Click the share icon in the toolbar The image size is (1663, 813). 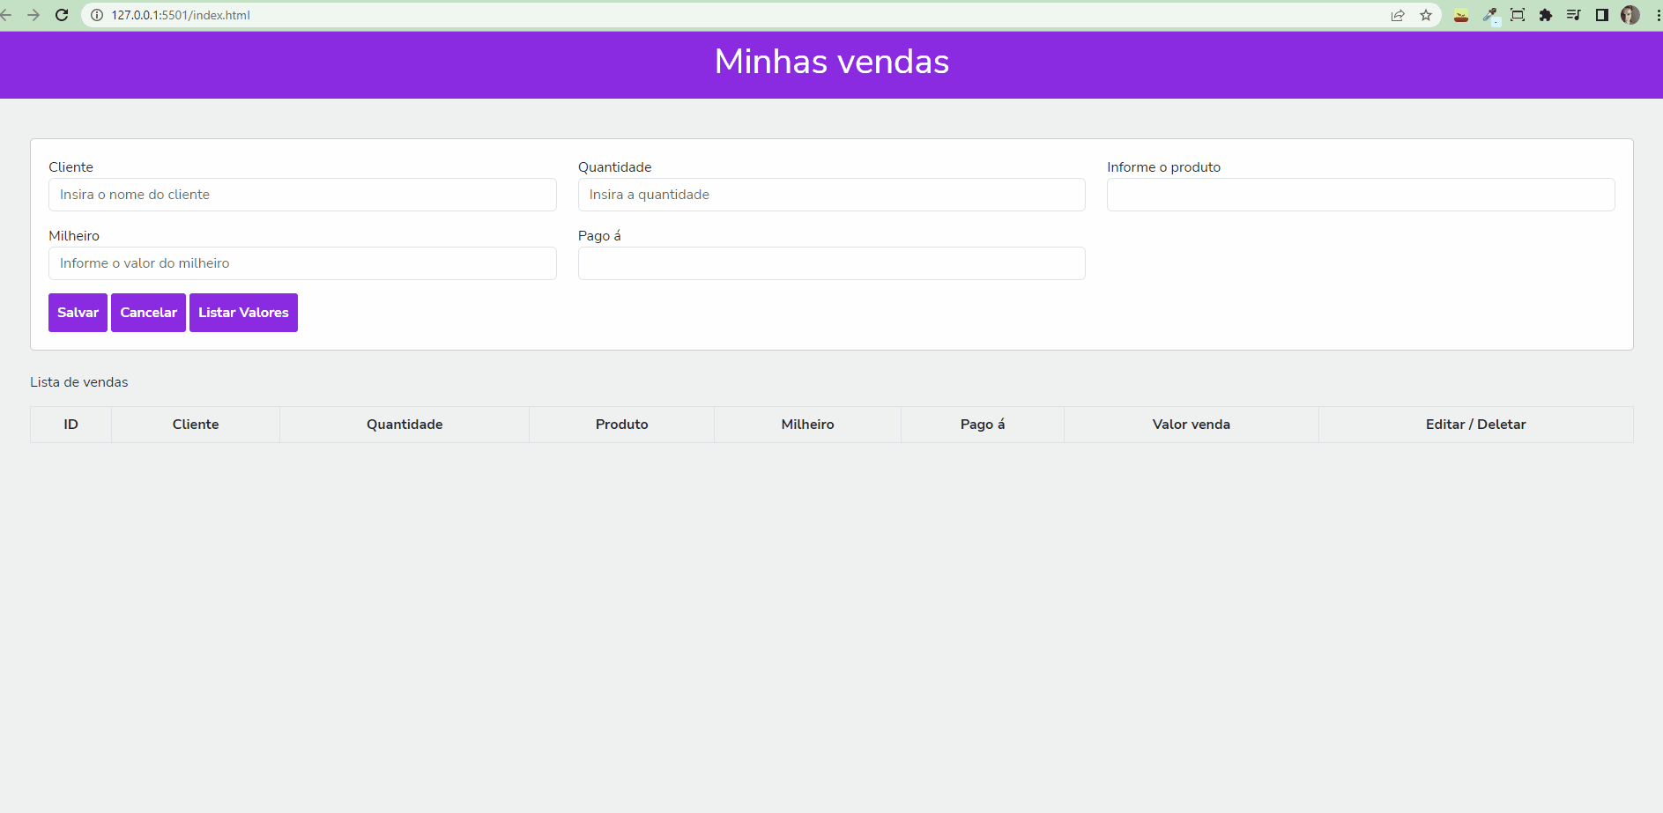coord(1398,15)
